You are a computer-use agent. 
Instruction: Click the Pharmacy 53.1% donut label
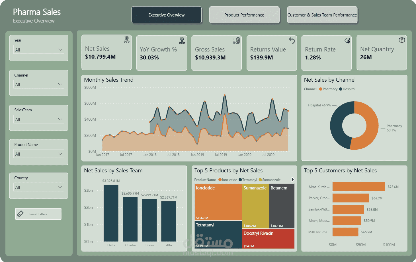[394, 128]
